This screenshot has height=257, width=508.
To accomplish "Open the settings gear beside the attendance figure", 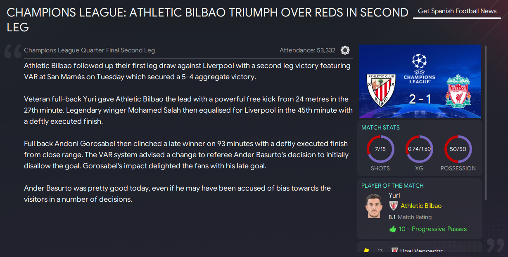I will click(345, 50).
